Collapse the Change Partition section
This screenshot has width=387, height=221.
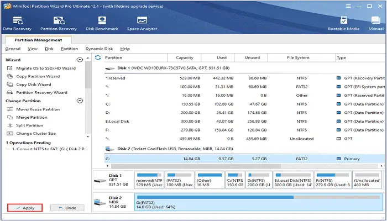[x=80, y=101]
